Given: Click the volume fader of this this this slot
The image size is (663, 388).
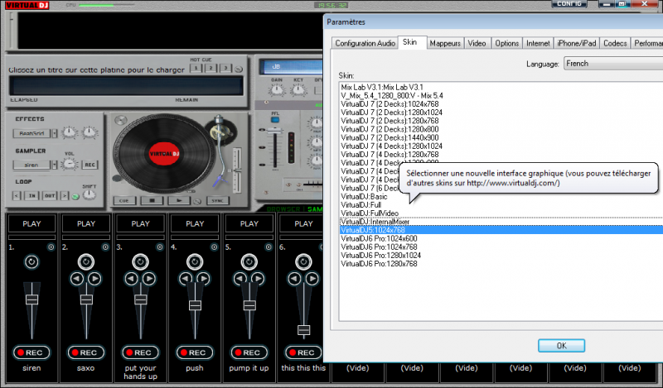Looking at the screenshot, I should coord(303,329).
